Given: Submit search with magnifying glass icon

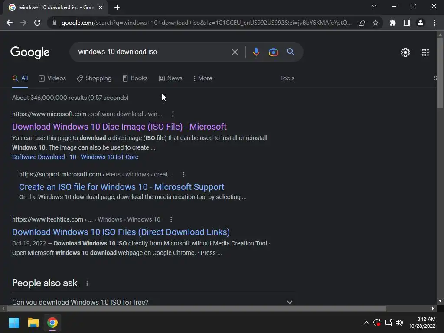Looking at the screenshot, I should 291,52.
